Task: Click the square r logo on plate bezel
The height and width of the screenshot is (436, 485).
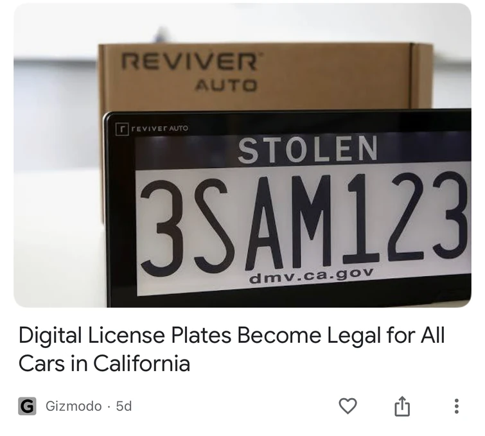Action: tap(122, 129)
